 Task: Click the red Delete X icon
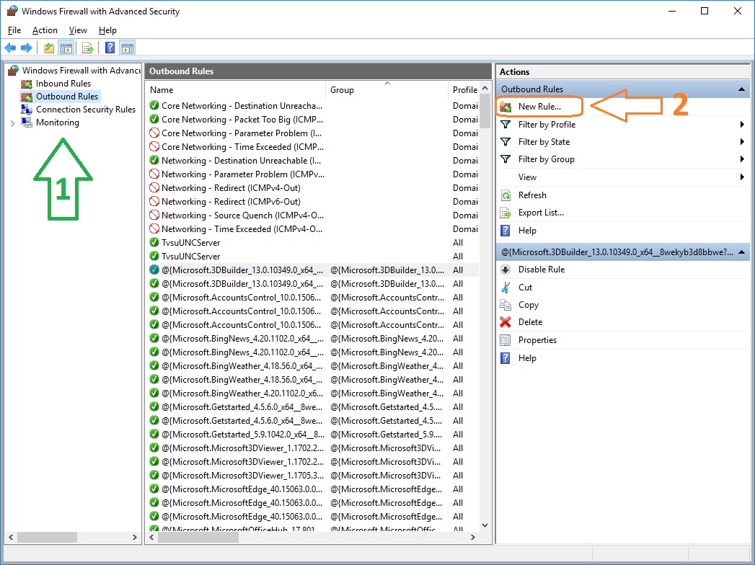click(505, 322)
